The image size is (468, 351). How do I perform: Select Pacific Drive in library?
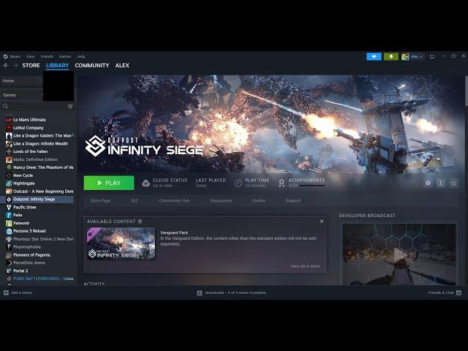tap(24, 207)
